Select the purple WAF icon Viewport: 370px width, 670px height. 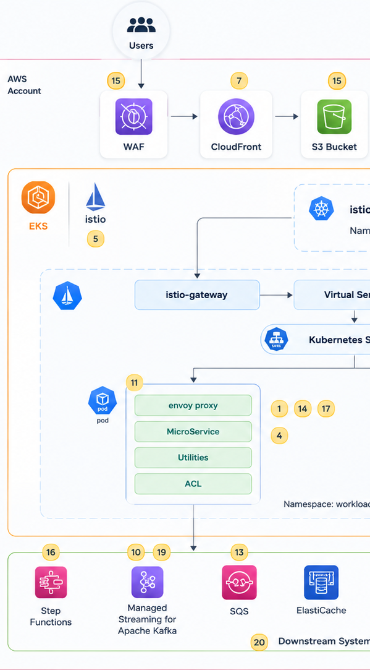[133, 117]
